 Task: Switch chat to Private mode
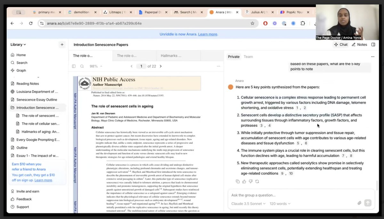pos(234,57)
